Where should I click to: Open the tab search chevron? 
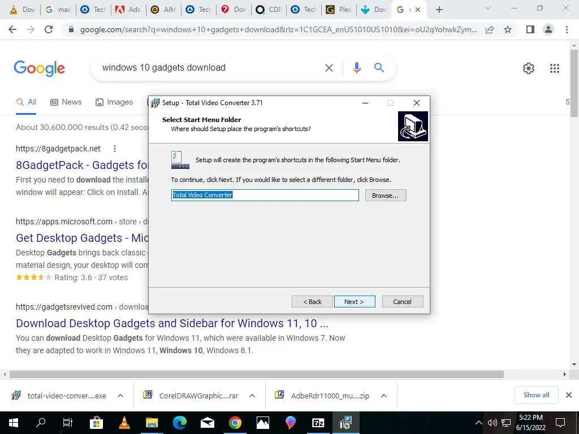488,8
